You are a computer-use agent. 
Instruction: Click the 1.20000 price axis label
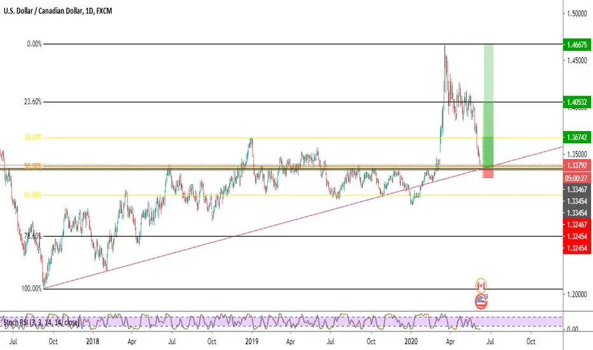pos(576,295)
